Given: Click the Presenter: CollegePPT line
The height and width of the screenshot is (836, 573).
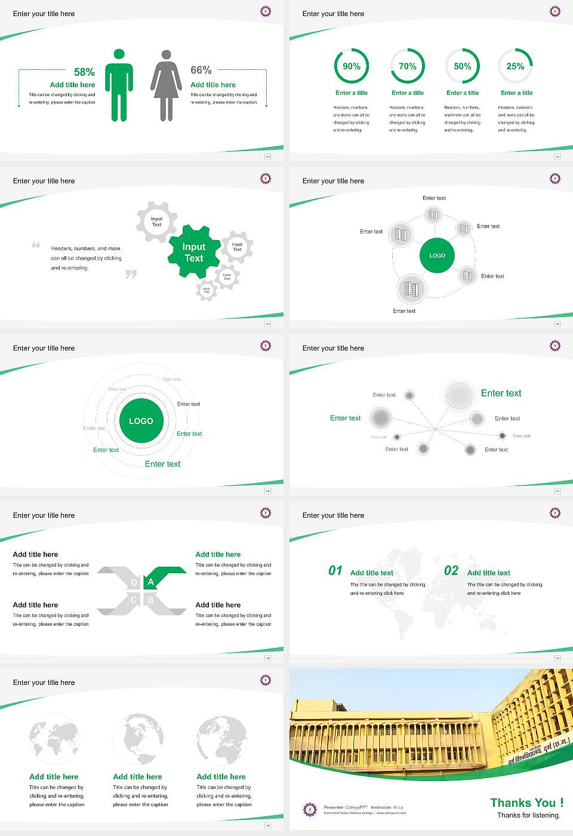Looking at the screenshot, I should coord(363,807).
